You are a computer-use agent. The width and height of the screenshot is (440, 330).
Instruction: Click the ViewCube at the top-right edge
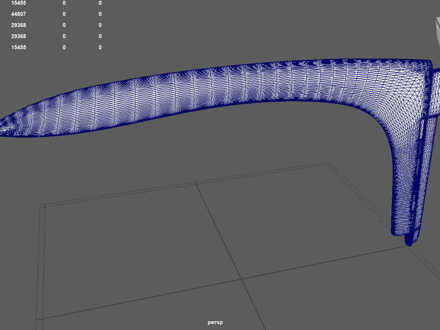coord(438,31)
